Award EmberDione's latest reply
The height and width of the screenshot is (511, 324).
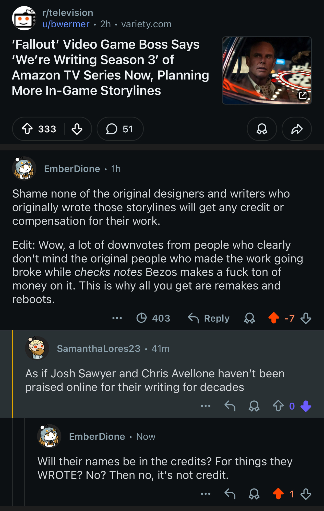pos(254,494)
